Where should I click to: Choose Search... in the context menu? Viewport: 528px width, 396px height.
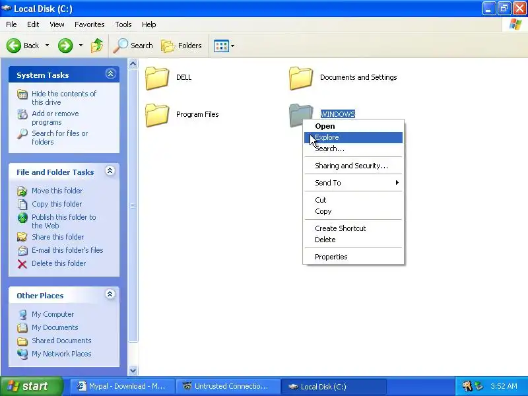tap(353, 148)
